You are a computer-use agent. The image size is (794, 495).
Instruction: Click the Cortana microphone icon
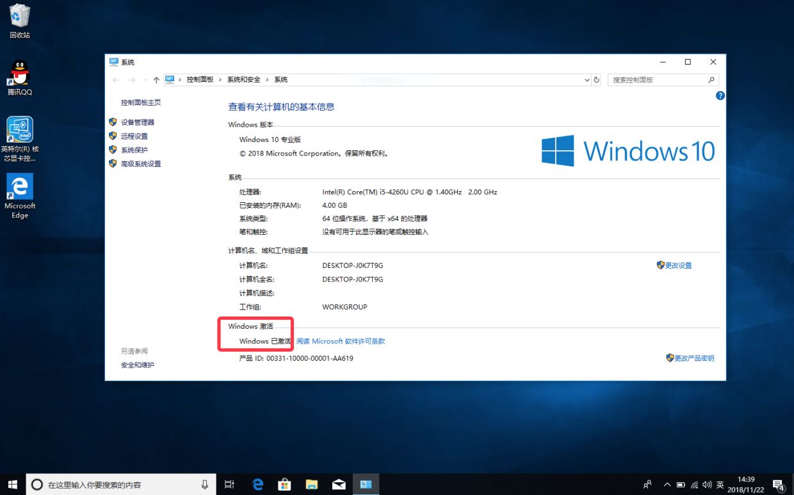point(205,485)
